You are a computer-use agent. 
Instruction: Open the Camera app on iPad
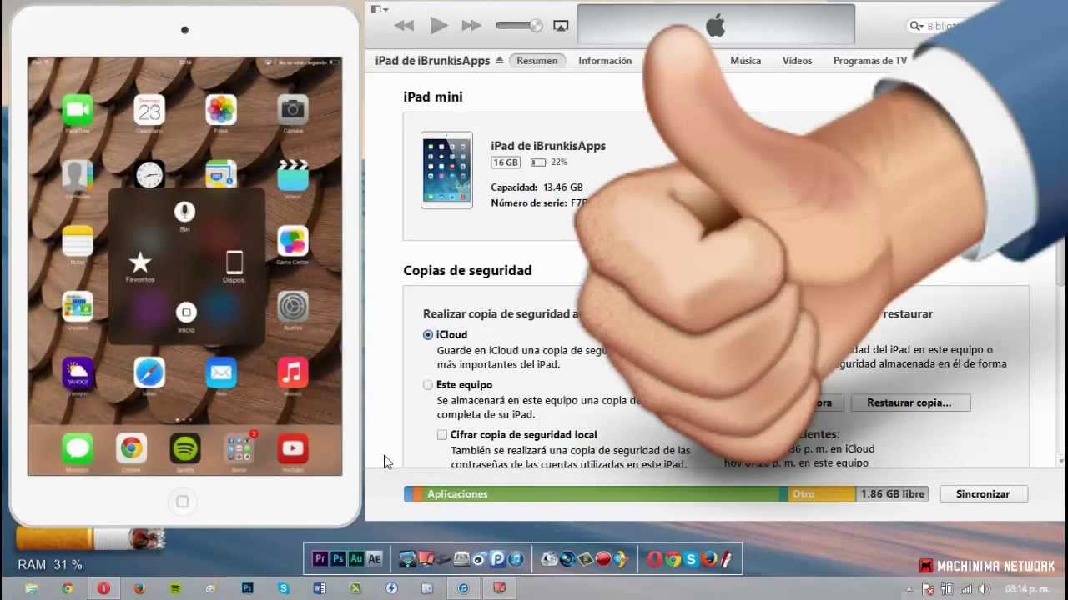tap(293, 110)
